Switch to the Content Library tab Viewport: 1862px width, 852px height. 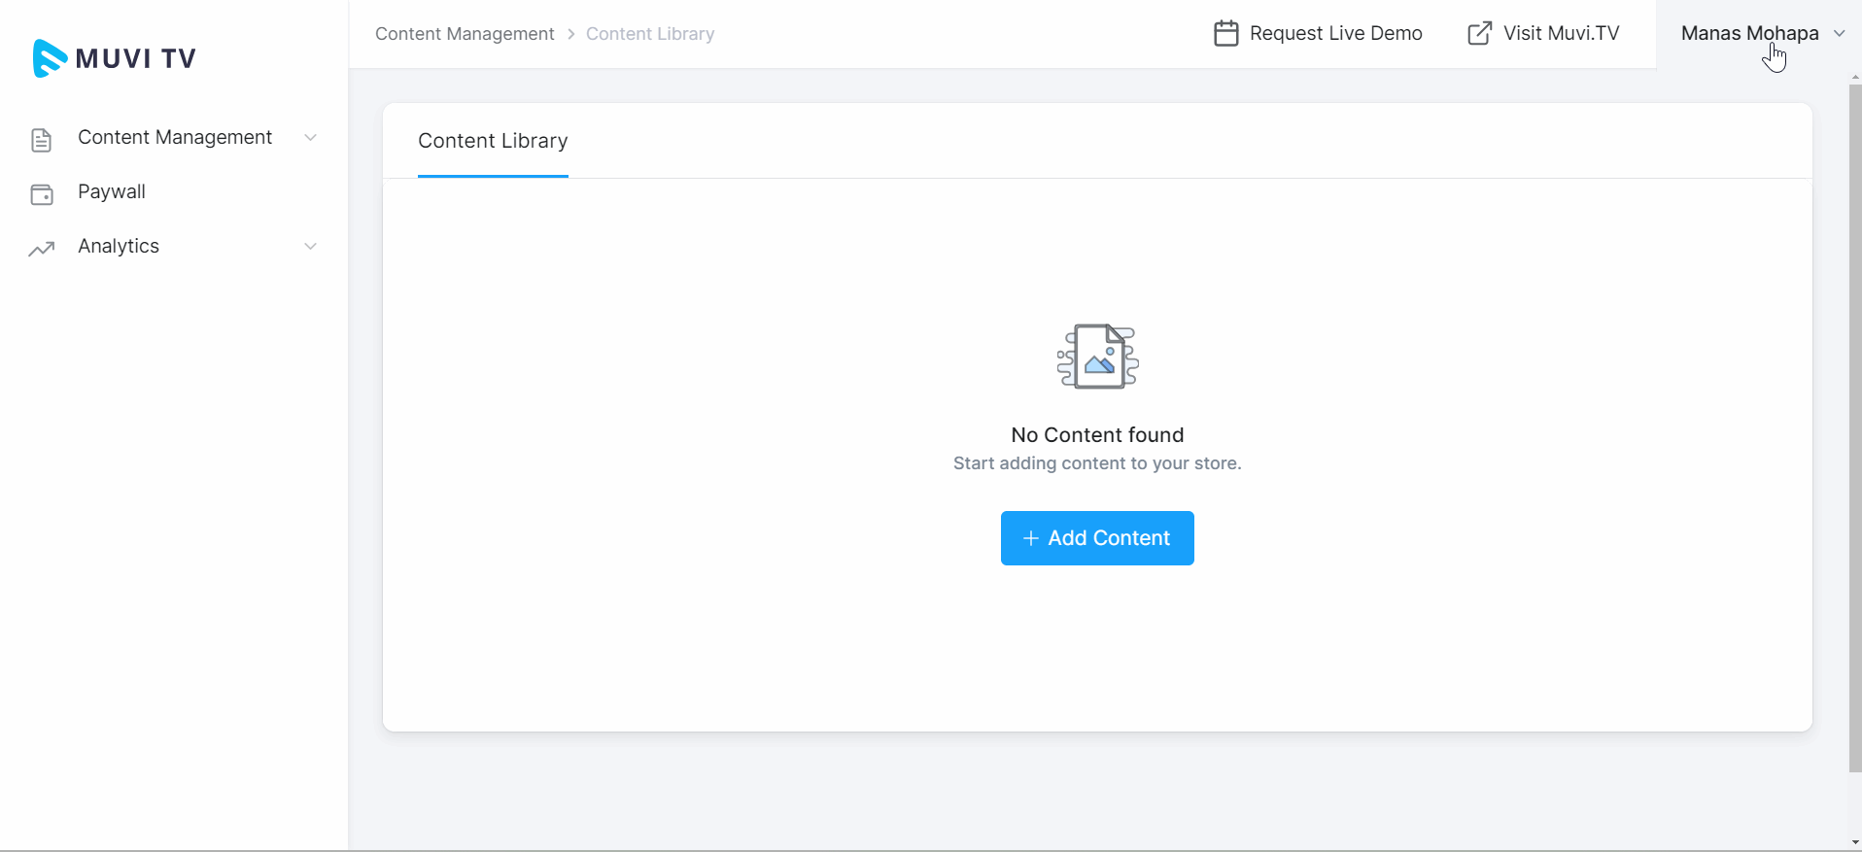coord(493,142)
